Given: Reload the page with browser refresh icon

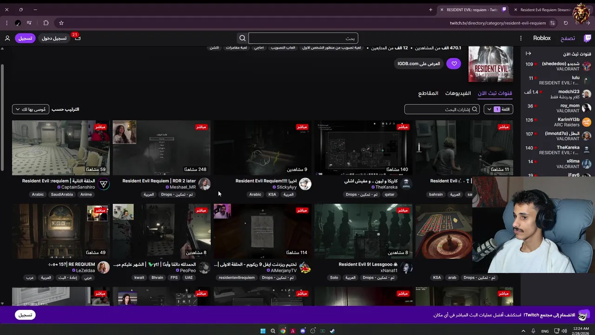Looking at the screenshot, I should point(566,23).
